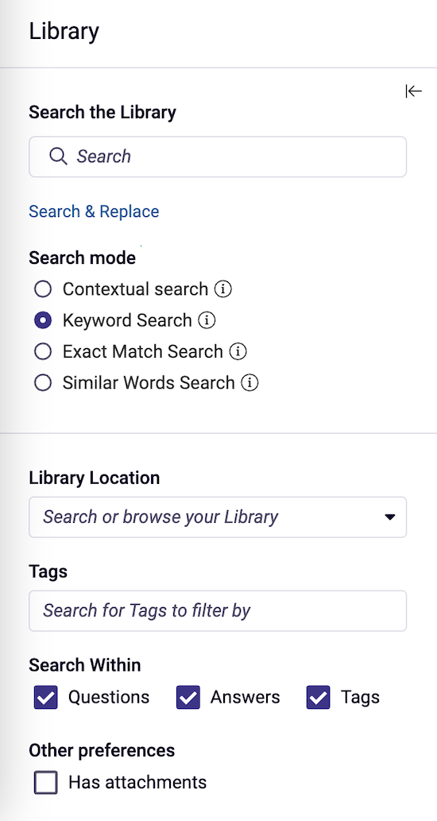Click the magnifier icon in search box
This screenshot has width=437, height=821.
point(57,156)
